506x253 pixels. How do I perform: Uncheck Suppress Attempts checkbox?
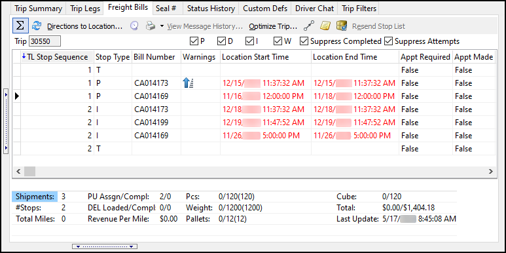click(389, 41)
